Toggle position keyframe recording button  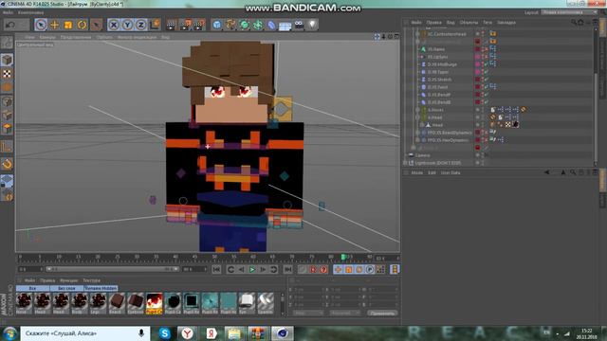coord(338,269)
